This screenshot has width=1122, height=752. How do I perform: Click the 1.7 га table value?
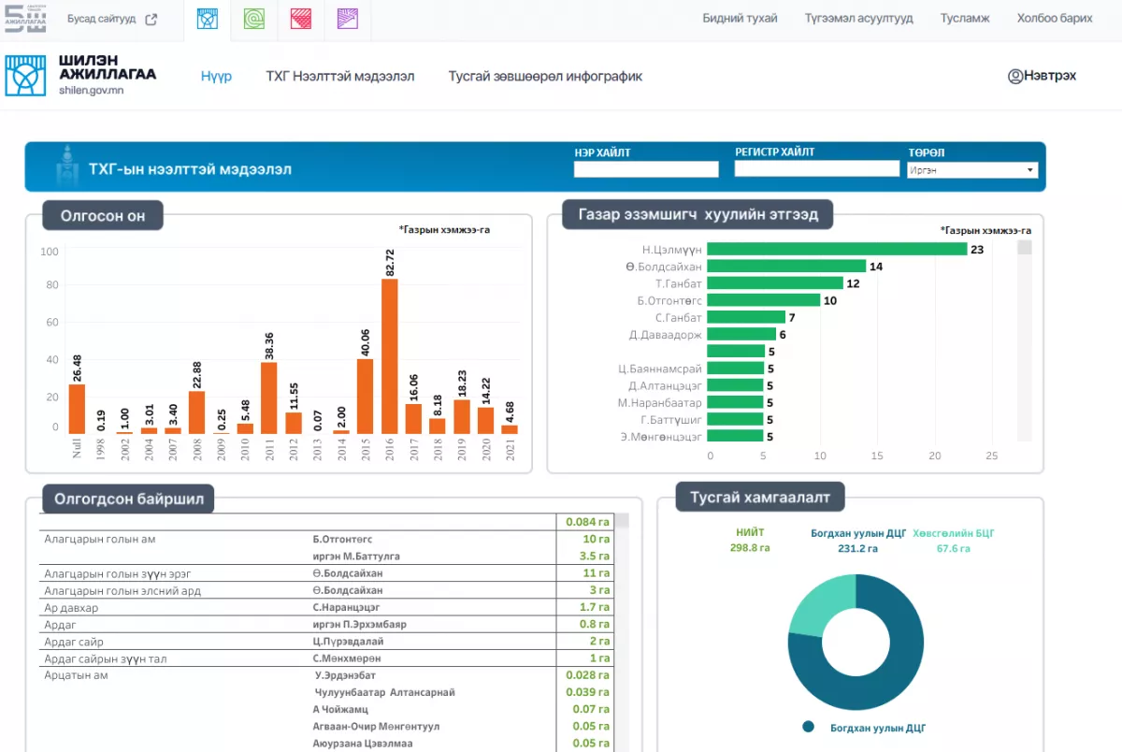pyautogui.click(x=595, y=607)
